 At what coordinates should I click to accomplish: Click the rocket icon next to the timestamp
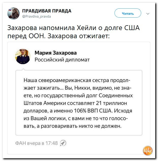63,143
